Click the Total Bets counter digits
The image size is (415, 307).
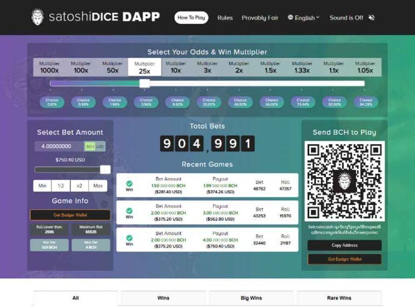click(207, 143)
